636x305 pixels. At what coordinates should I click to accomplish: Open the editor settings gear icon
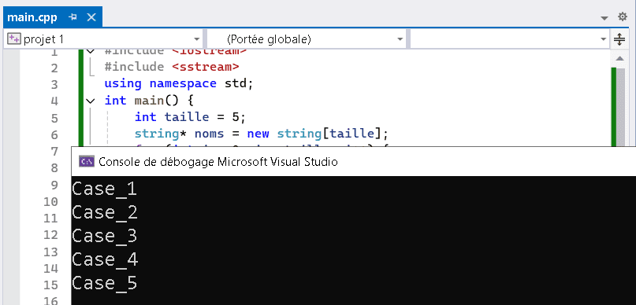pyautogui.click(x=623, y=17)
